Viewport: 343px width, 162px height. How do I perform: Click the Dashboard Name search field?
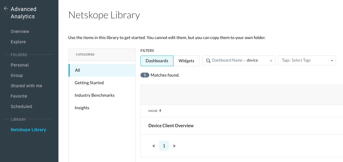point(238,60)
